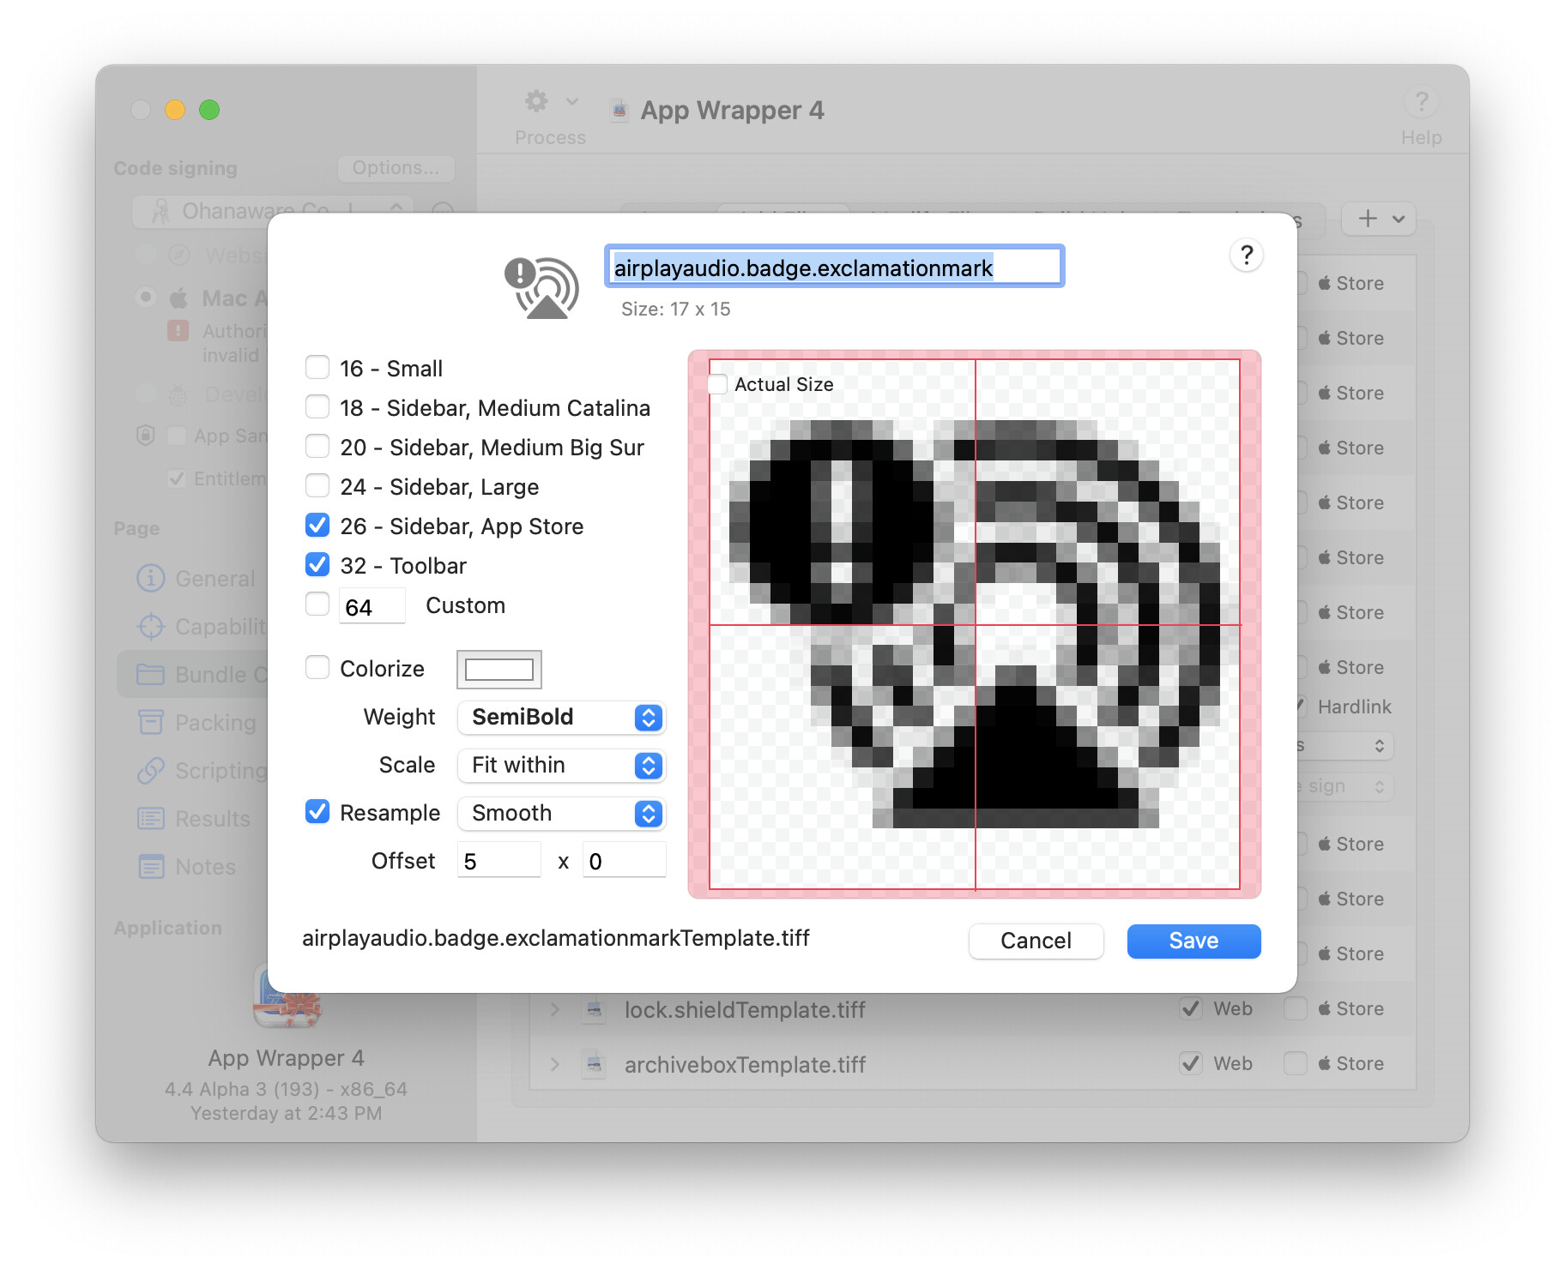Toggle the Hardlink checkbox in main window
Image resolution: width=1565 pixels, height=1269 pixels.
1302,706
